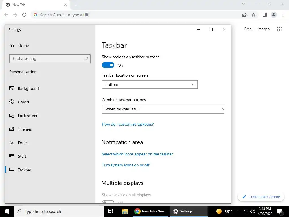
Task: Click the Chrome address bar
Action: click(x=136, y=15)
